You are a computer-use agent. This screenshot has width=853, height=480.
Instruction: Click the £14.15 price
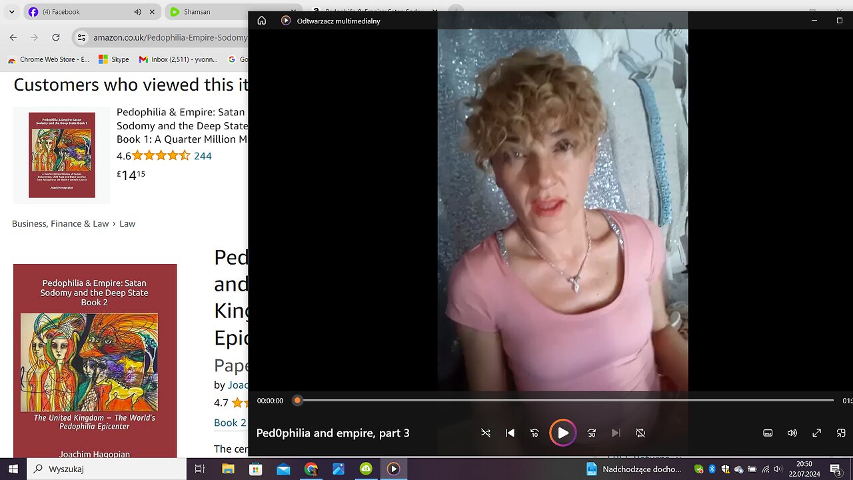pos(131,175)
